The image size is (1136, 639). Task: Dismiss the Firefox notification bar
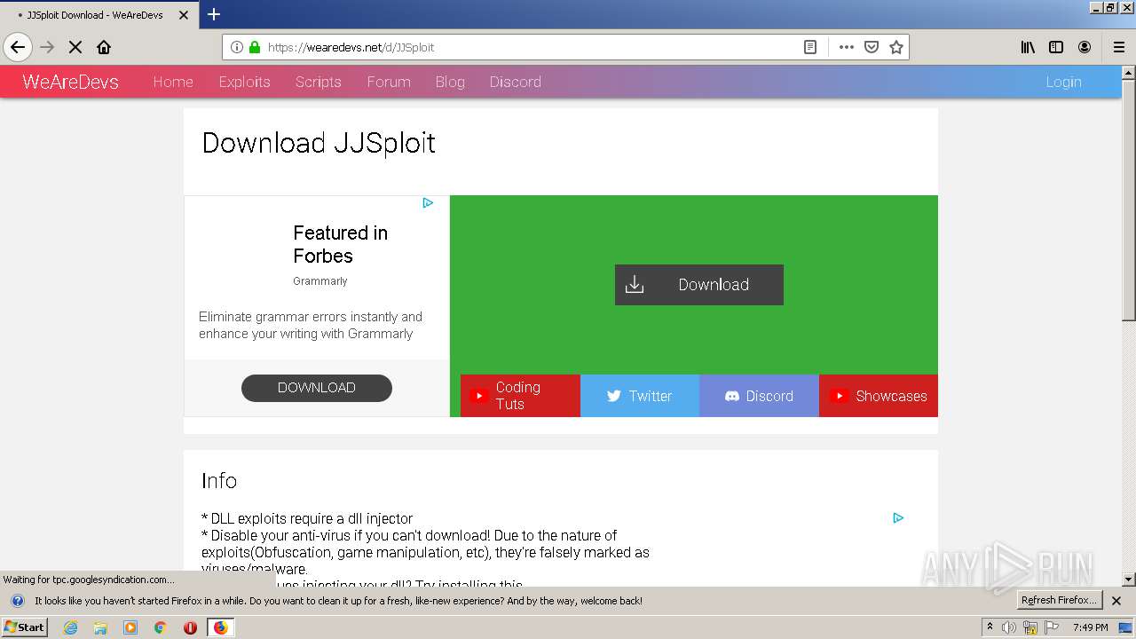(x=1116, y=601)
